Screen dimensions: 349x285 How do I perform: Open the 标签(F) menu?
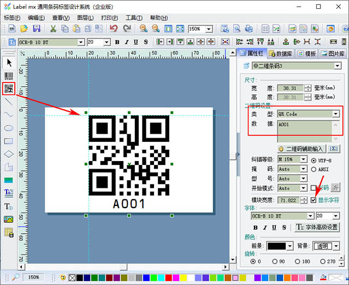click(x=12, y=18)
